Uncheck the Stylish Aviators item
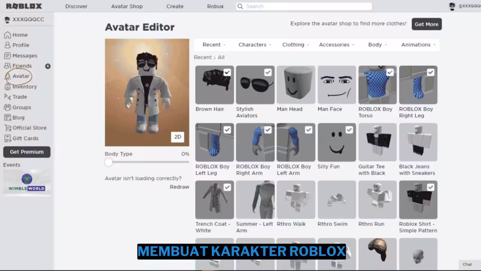 point(268,72)
